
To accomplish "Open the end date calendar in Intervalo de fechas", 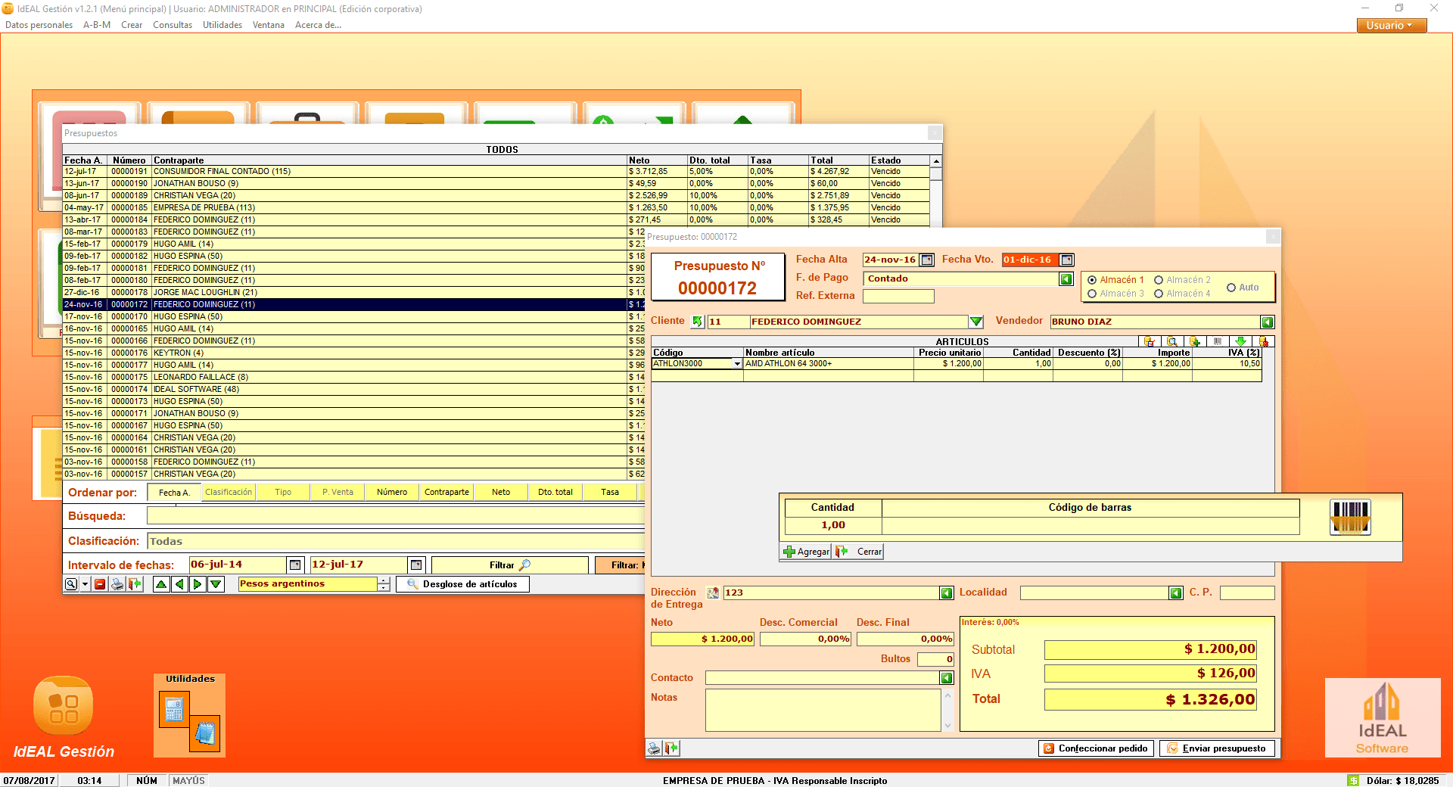I will pyautogui.click(x=415, y=565).
